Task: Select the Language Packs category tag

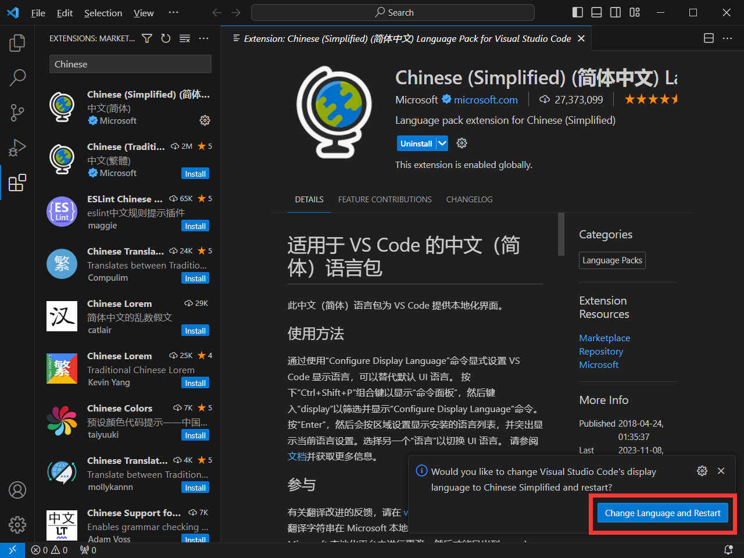Action: (x=612, y=260)
